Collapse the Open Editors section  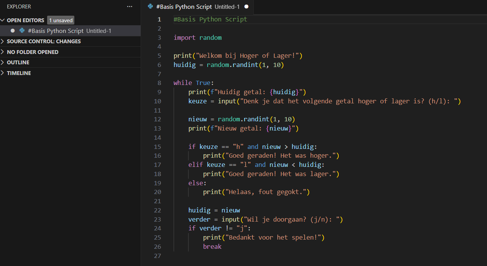click(x=3, y=20)
